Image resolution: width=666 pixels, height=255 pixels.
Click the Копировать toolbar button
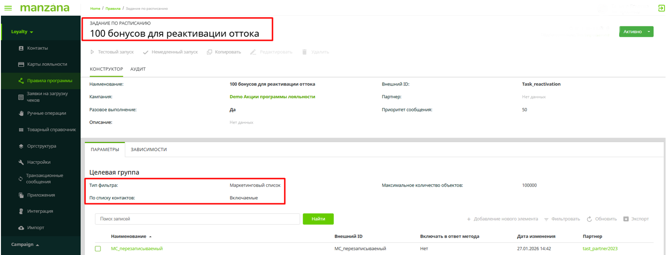tap(224, 52)
